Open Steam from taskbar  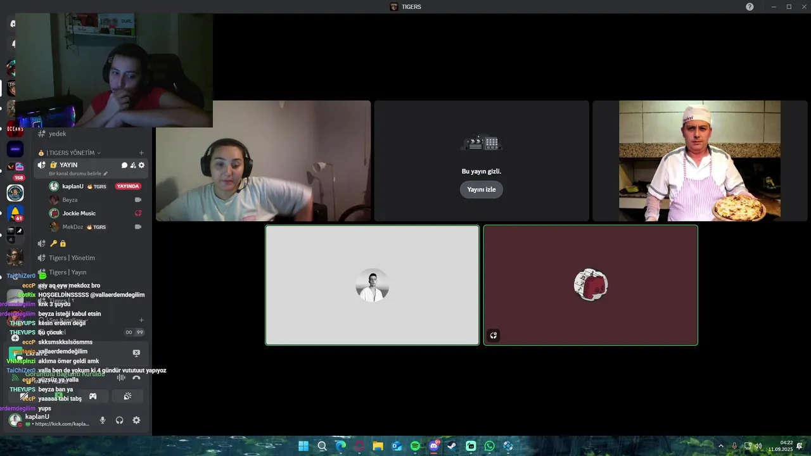(452, 446)
